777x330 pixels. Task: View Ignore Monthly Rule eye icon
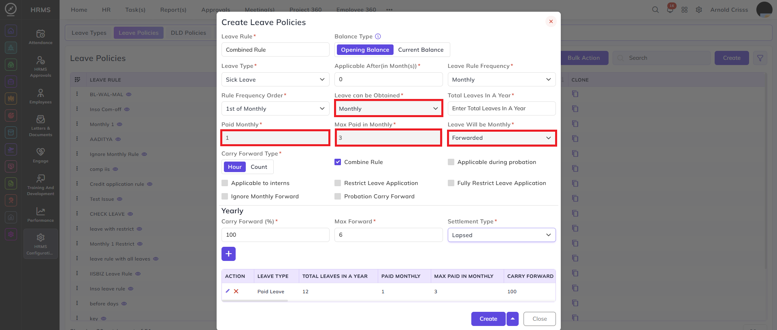144,154
